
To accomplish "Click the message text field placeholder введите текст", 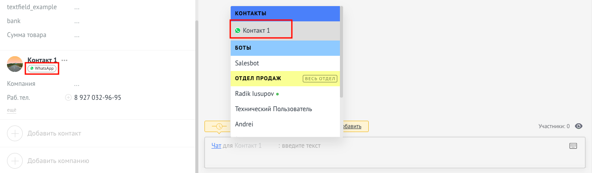I will [301, 146].
